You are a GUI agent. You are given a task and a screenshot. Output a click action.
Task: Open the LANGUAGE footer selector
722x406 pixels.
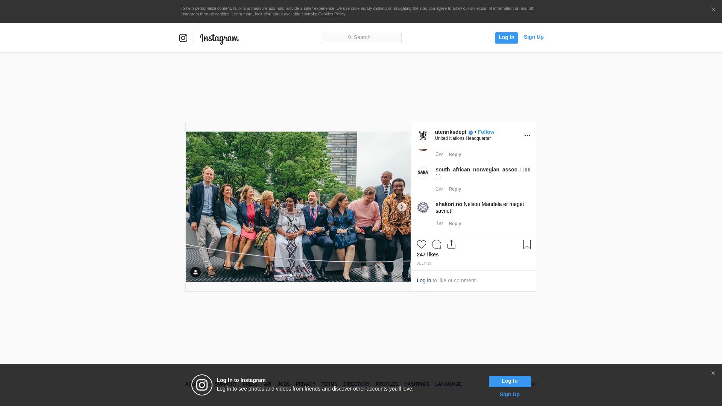coord(448,384)
